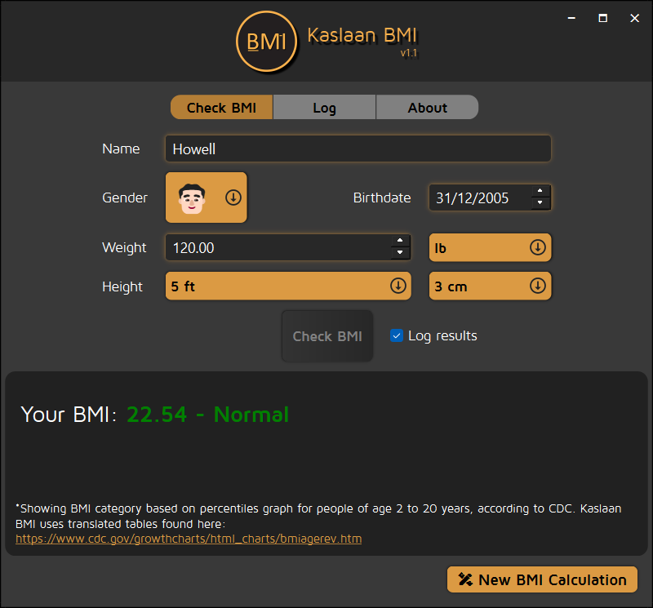Click the Kaslaan BMI title text
This screenshot has width=653, height=608.
(x=362, y=35)
